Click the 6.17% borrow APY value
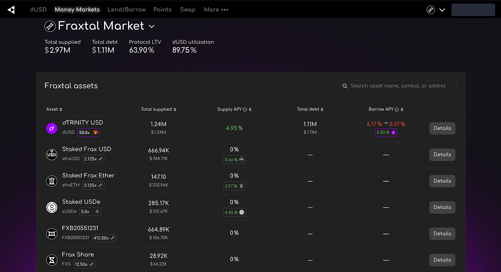This screenshot has width=501, height=272. (374, 124)
